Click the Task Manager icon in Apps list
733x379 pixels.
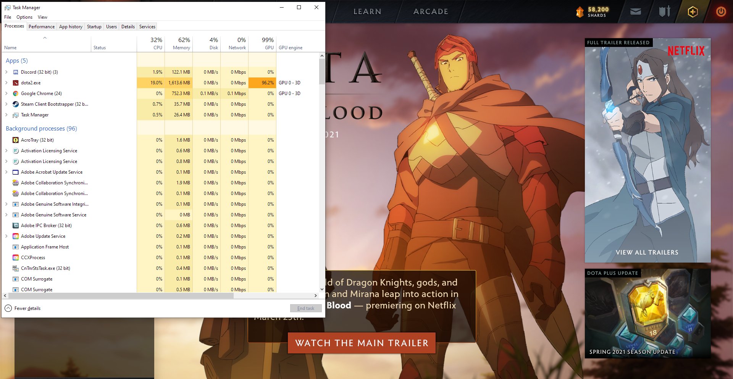[x=16, y=115]
